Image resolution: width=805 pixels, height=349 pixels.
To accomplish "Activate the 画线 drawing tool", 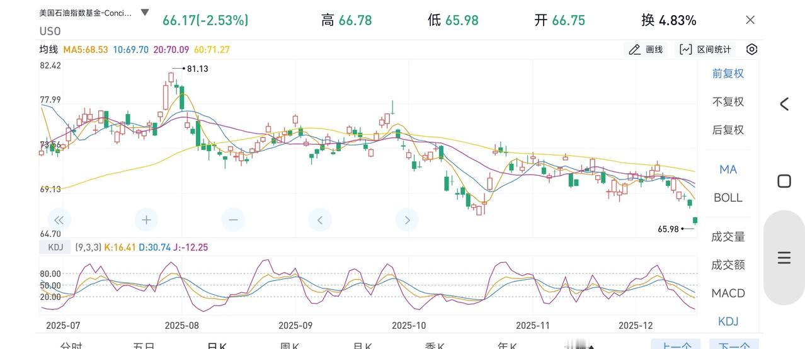I will click(646, 49).
